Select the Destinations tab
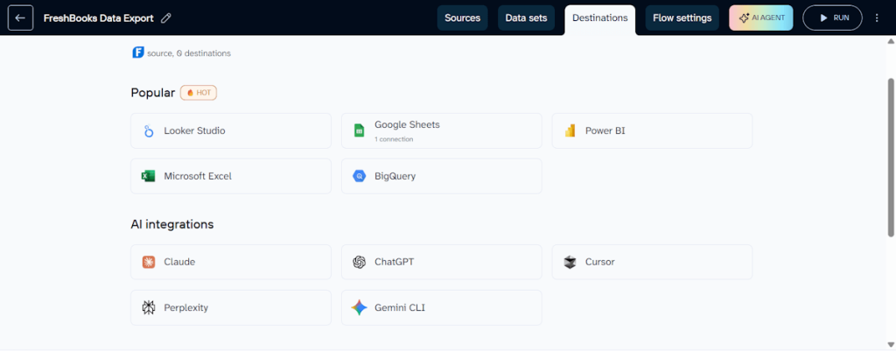Viewport: 896px width, 352px height. tap(600, 19)
